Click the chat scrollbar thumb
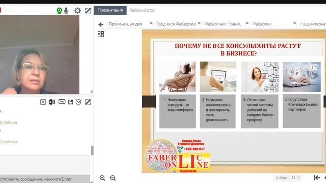This screenshot has width=326, height=183. [x=92, y=150]
